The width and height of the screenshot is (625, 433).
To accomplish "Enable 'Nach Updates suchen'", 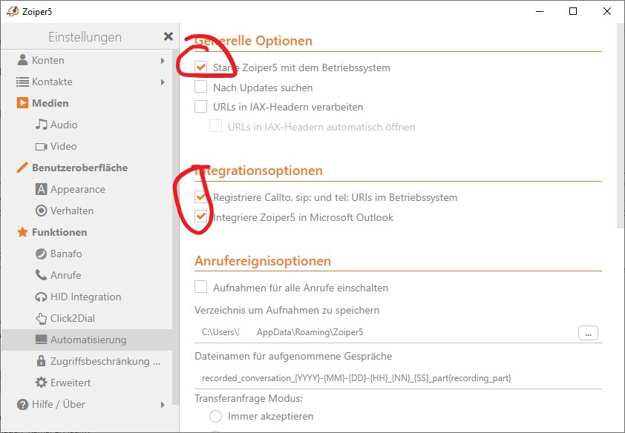I will [200, 87].
